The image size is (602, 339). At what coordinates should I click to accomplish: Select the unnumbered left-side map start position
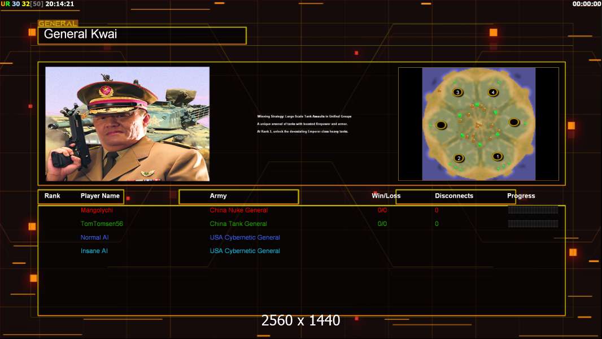pos(441,125)
